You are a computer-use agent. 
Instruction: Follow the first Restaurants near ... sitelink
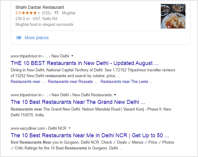27,82
